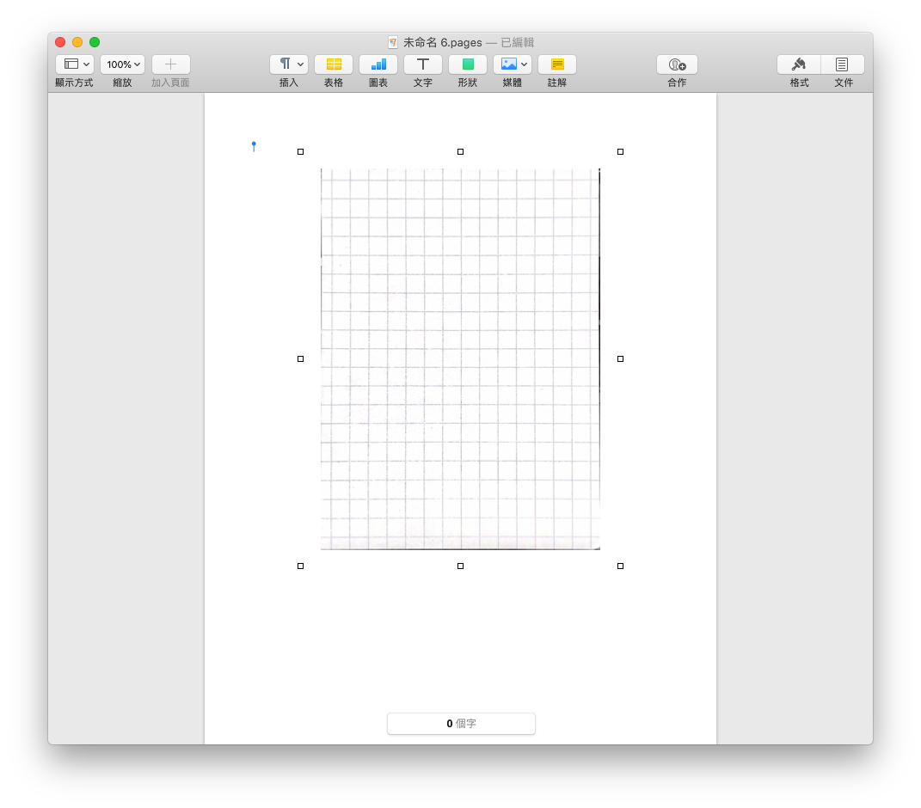Viewport: 921px width, 808px height.
Task: Open the Insert (插入) paragraph menu
Action: pyautogui.click(x=289, y=64)
